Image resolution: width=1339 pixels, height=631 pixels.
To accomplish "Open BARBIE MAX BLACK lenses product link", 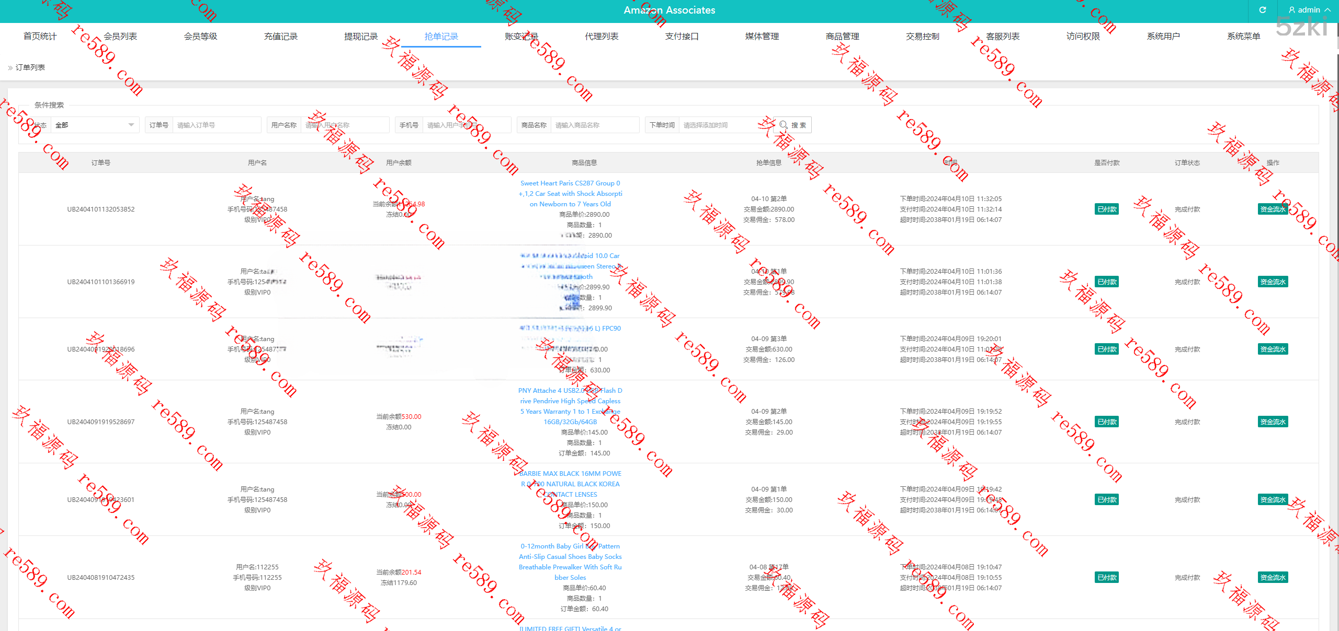I will coord(570,484).
